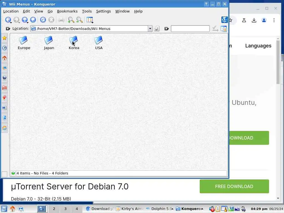The image size is (284, 213).
Task: Select the Korea folder
Action: (74, 43)
